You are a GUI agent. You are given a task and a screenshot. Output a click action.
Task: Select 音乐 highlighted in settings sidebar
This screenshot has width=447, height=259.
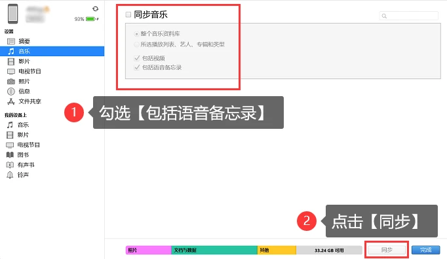52,51
